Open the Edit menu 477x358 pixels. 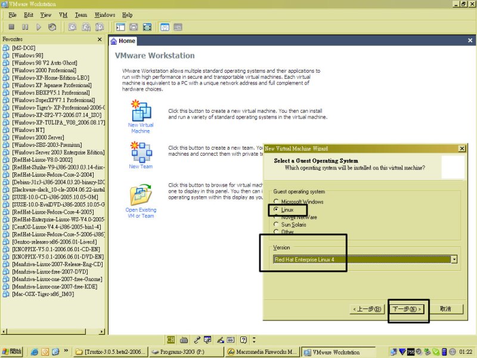29,15
